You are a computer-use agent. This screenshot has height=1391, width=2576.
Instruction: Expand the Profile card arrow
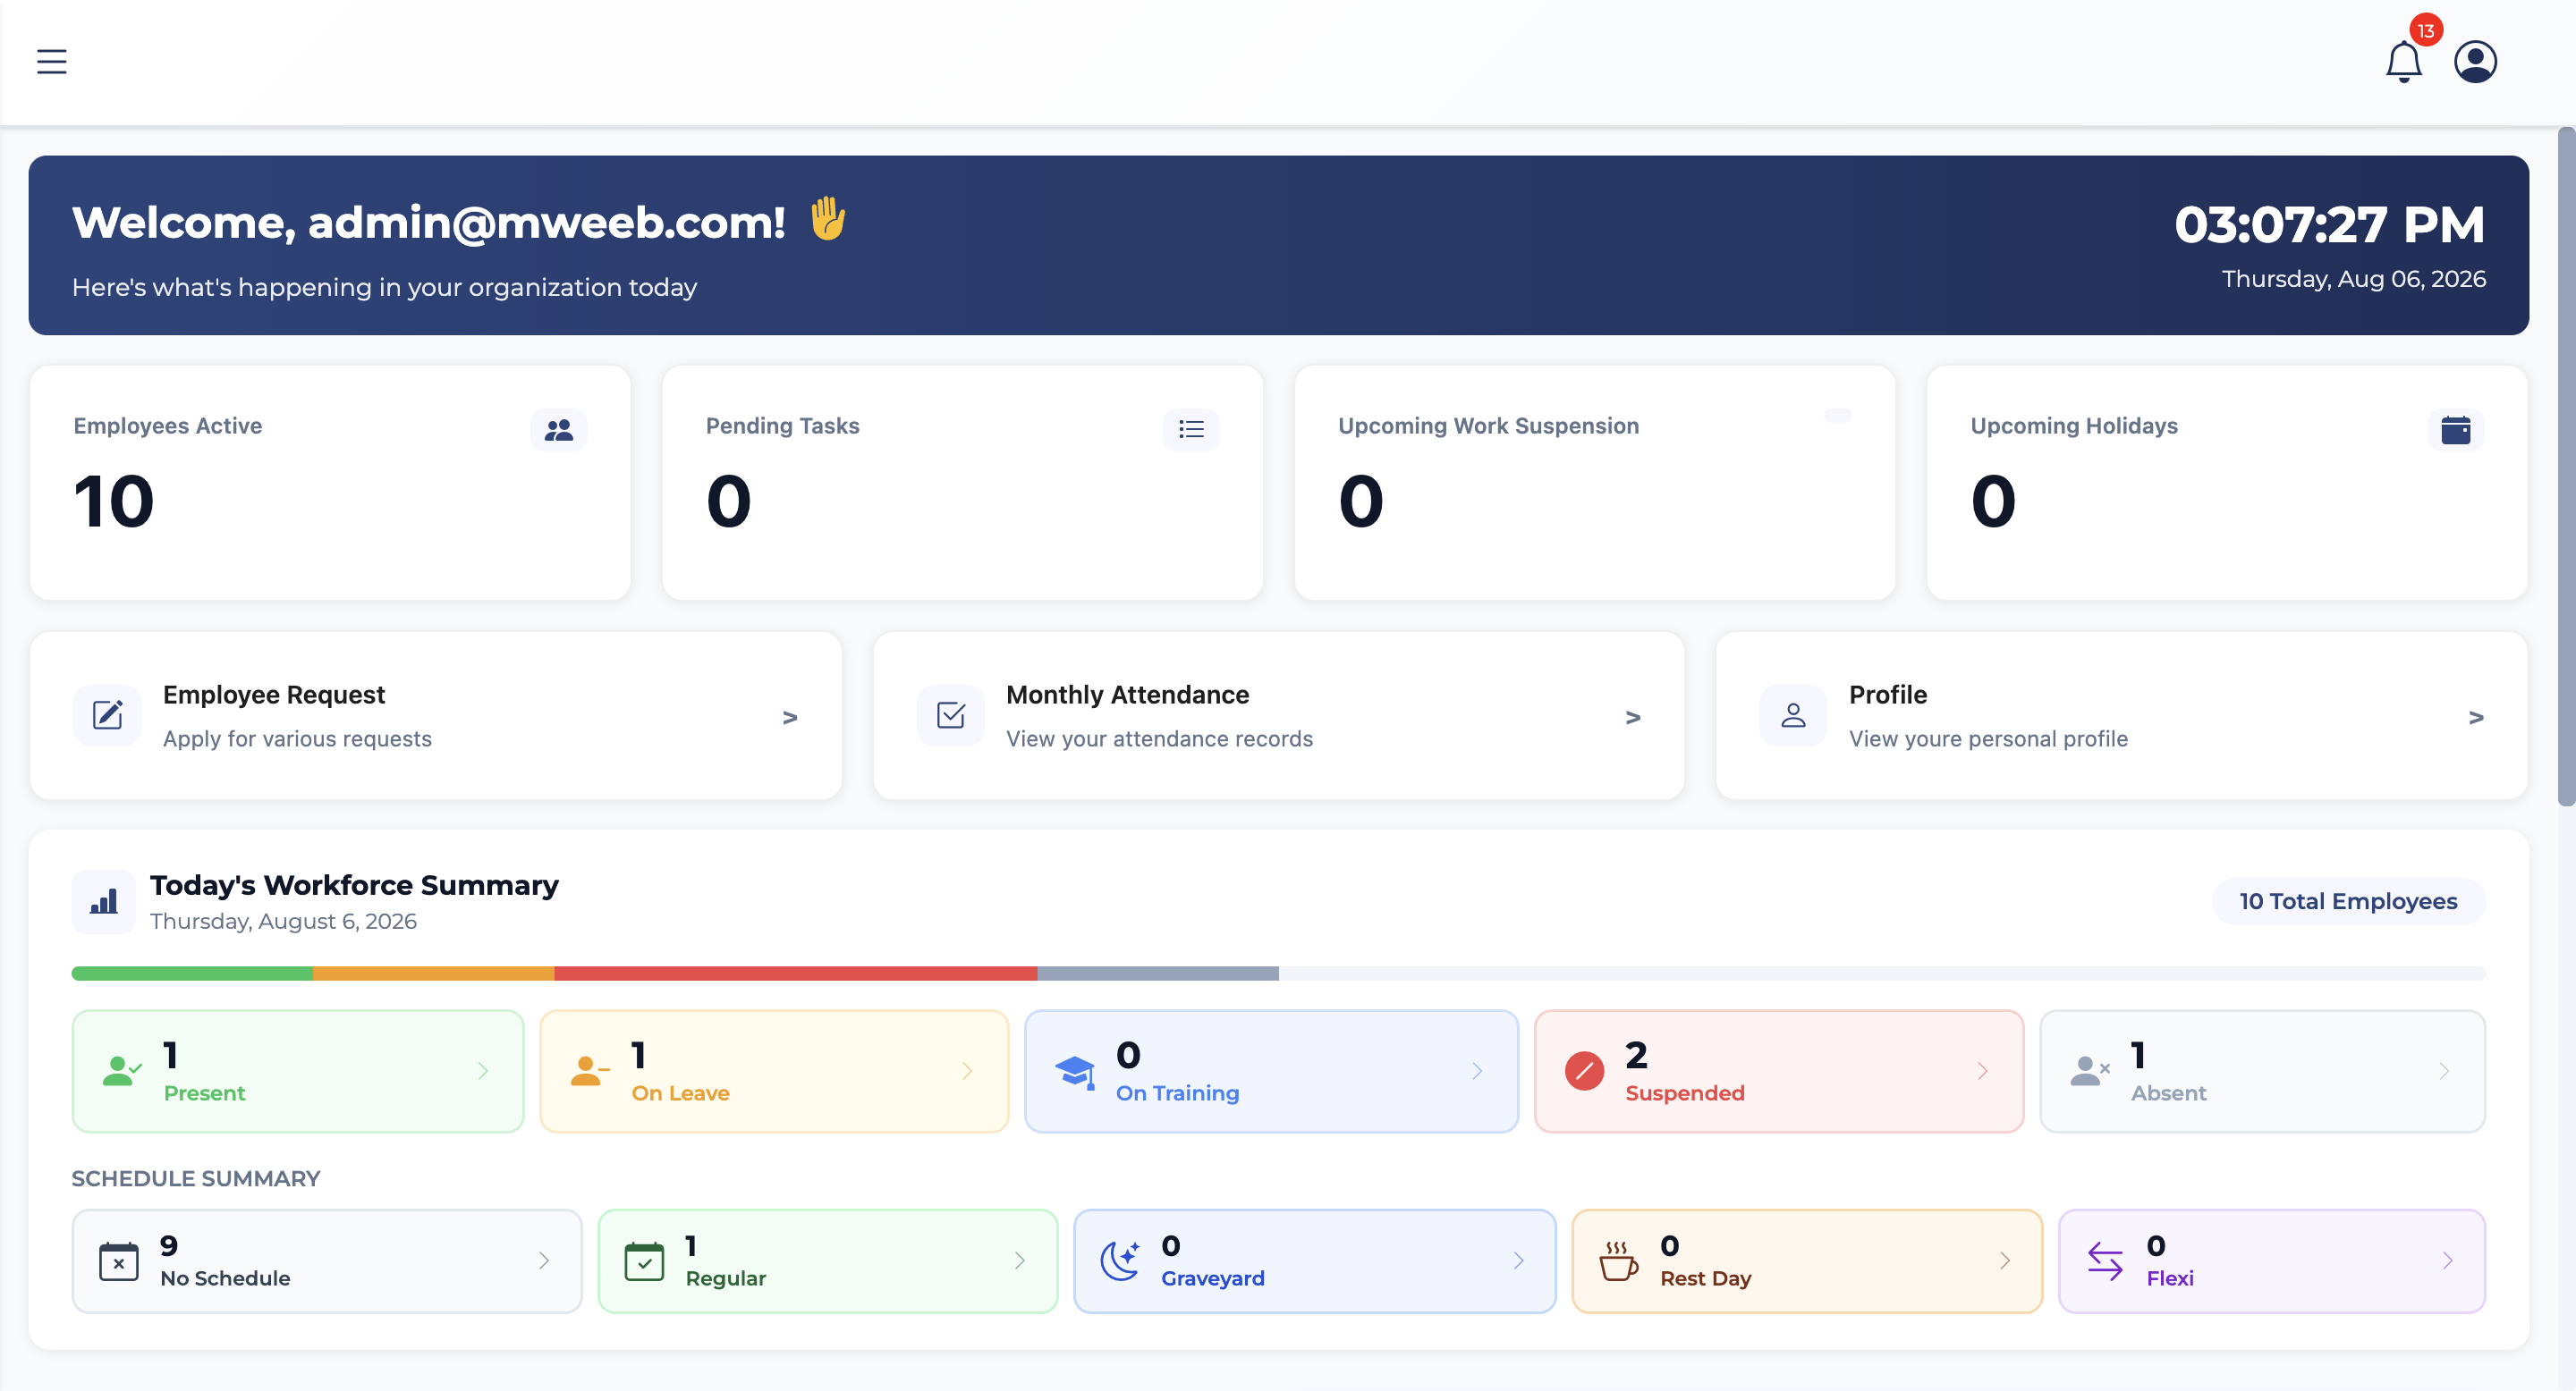coord(2476,718)
